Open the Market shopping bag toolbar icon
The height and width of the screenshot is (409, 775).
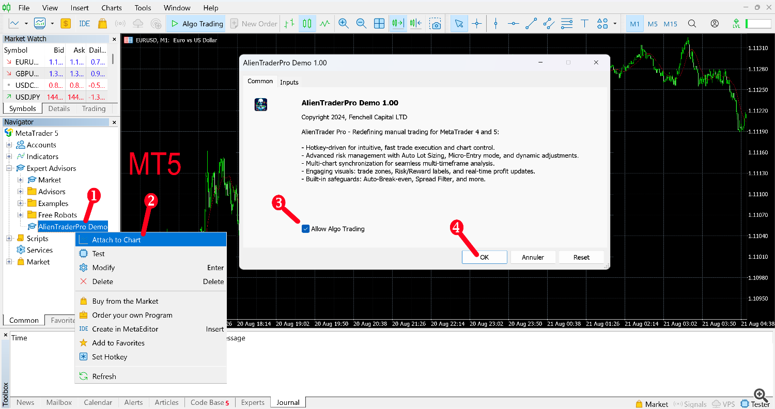(x=102, y=23)
